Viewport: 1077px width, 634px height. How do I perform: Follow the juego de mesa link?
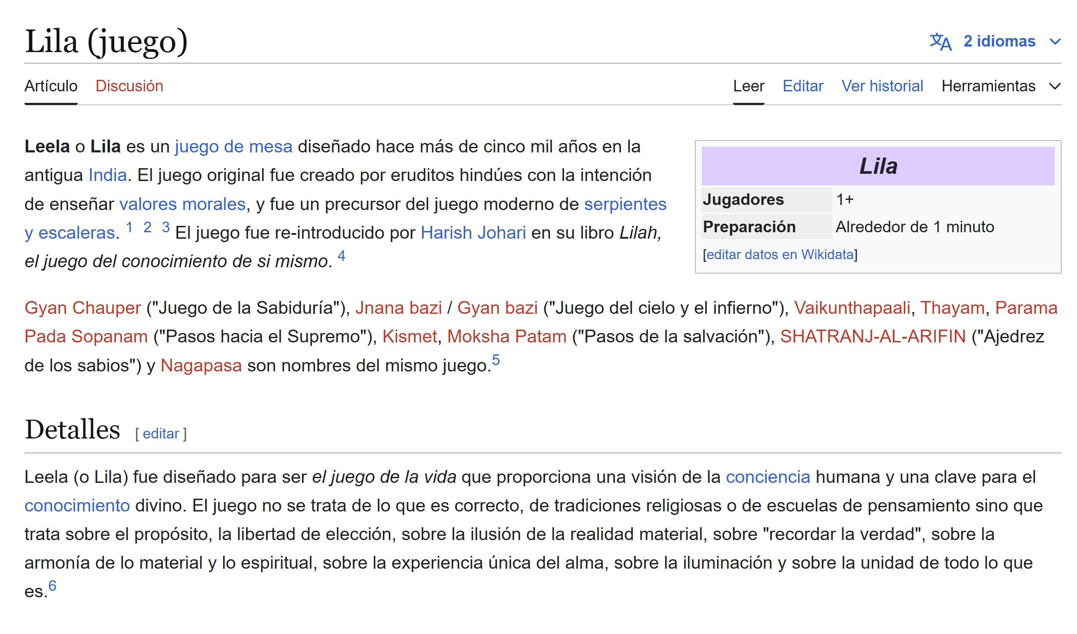tap(233, 146)
